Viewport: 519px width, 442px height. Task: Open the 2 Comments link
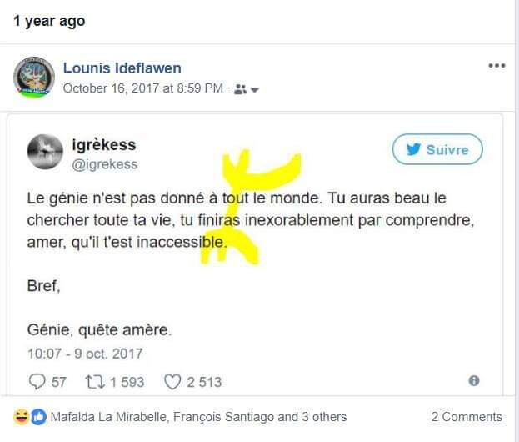[x=467, y=417]
